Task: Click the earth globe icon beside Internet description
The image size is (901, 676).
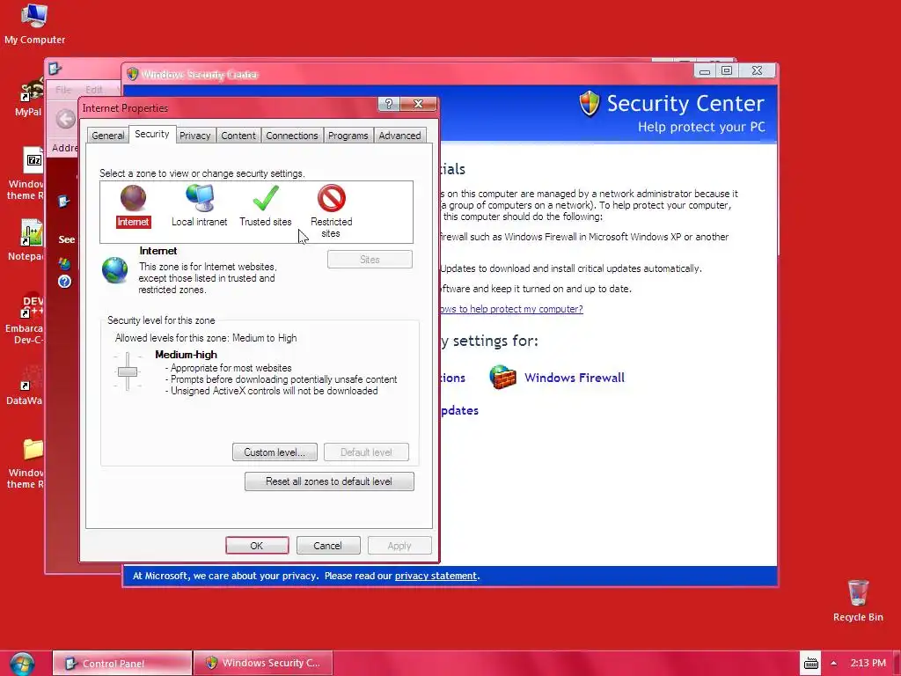Action: pos(114,270)
